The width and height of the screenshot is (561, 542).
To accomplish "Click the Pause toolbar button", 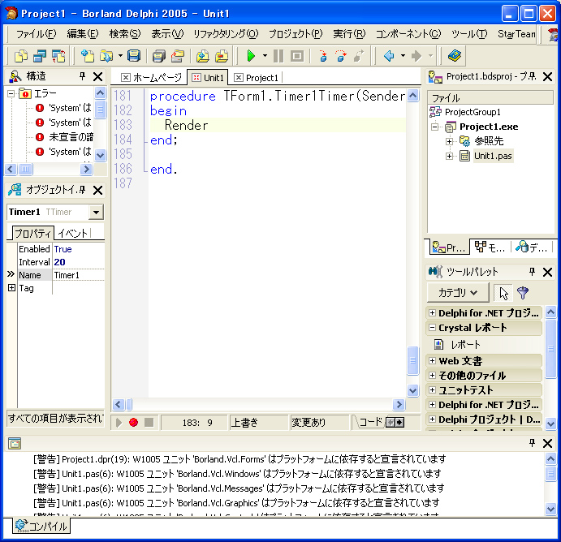I will [278, 56].
